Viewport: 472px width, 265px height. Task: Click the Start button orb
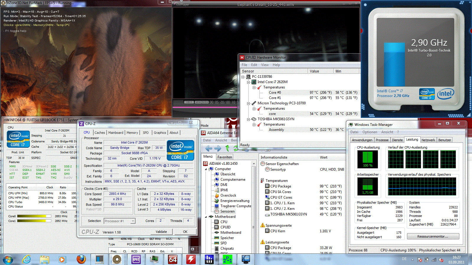tap(8, 259)
